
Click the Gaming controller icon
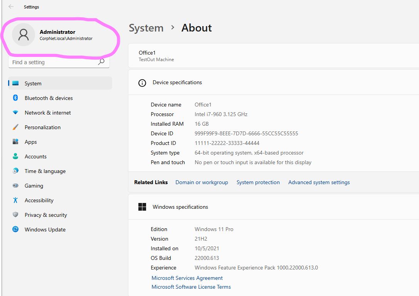click(15, 185)
